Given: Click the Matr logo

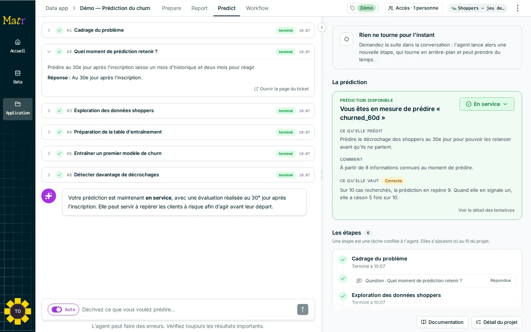Looking at the screenshot, I should 14,20.
